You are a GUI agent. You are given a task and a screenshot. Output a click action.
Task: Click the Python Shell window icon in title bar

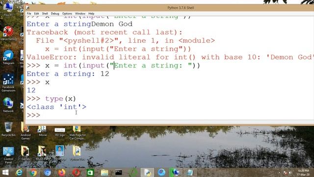pyautogui.click(x=27, y=8)
